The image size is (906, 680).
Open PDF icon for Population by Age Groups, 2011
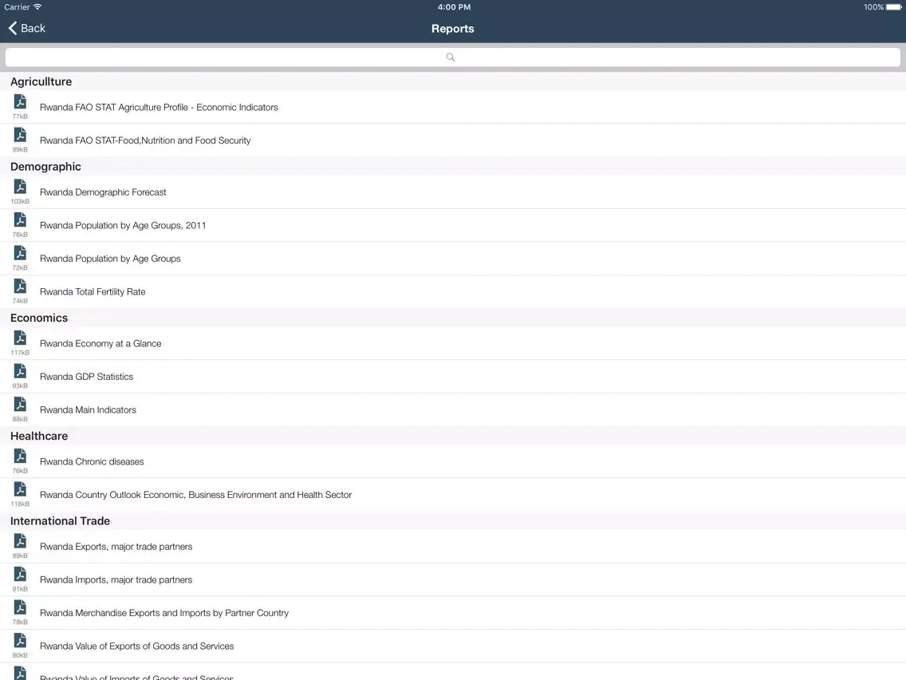tap(20, 219)
